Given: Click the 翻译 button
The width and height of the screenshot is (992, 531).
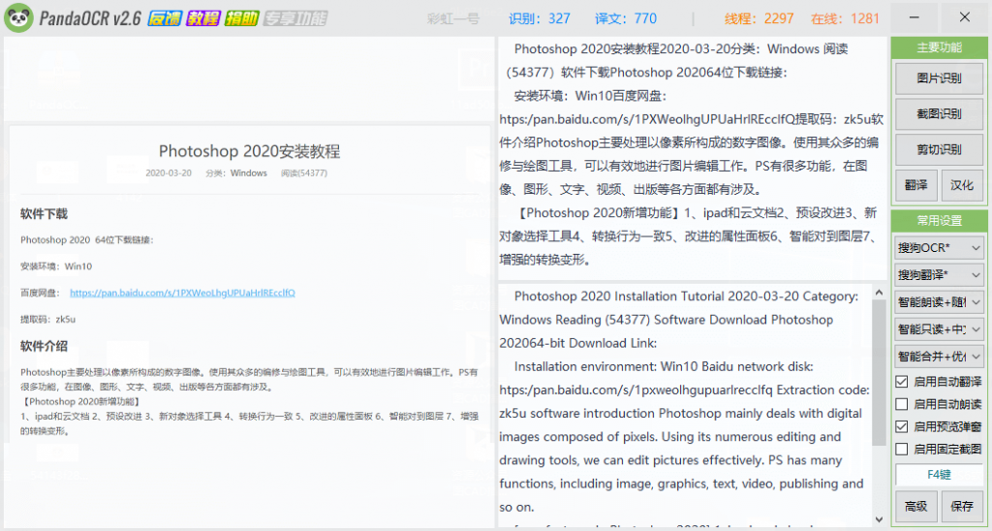Looking at the screenshot, I should [916, 185].
